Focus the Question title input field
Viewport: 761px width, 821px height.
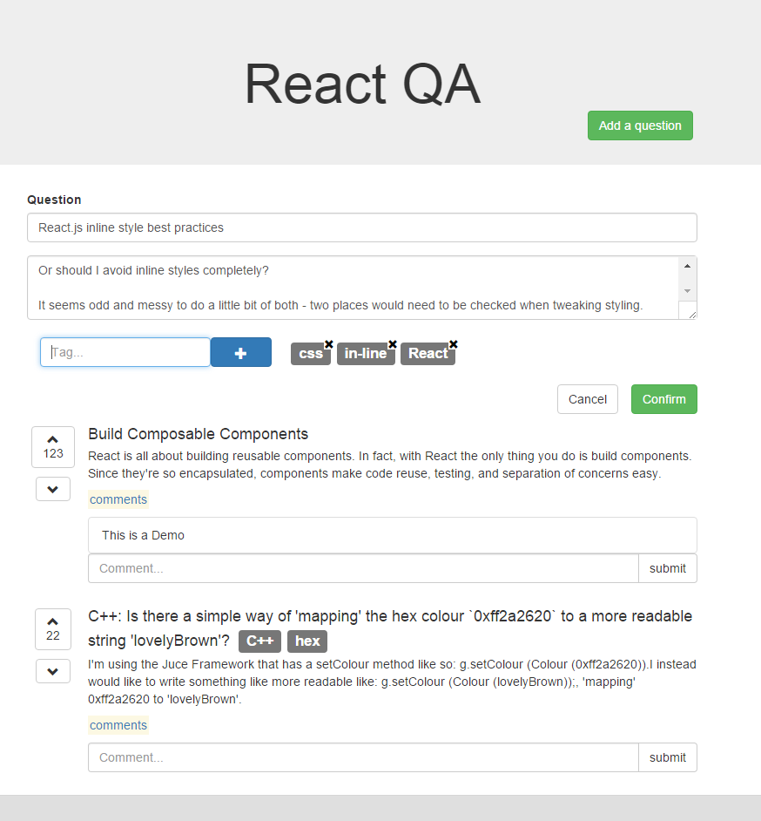(362, 227)
